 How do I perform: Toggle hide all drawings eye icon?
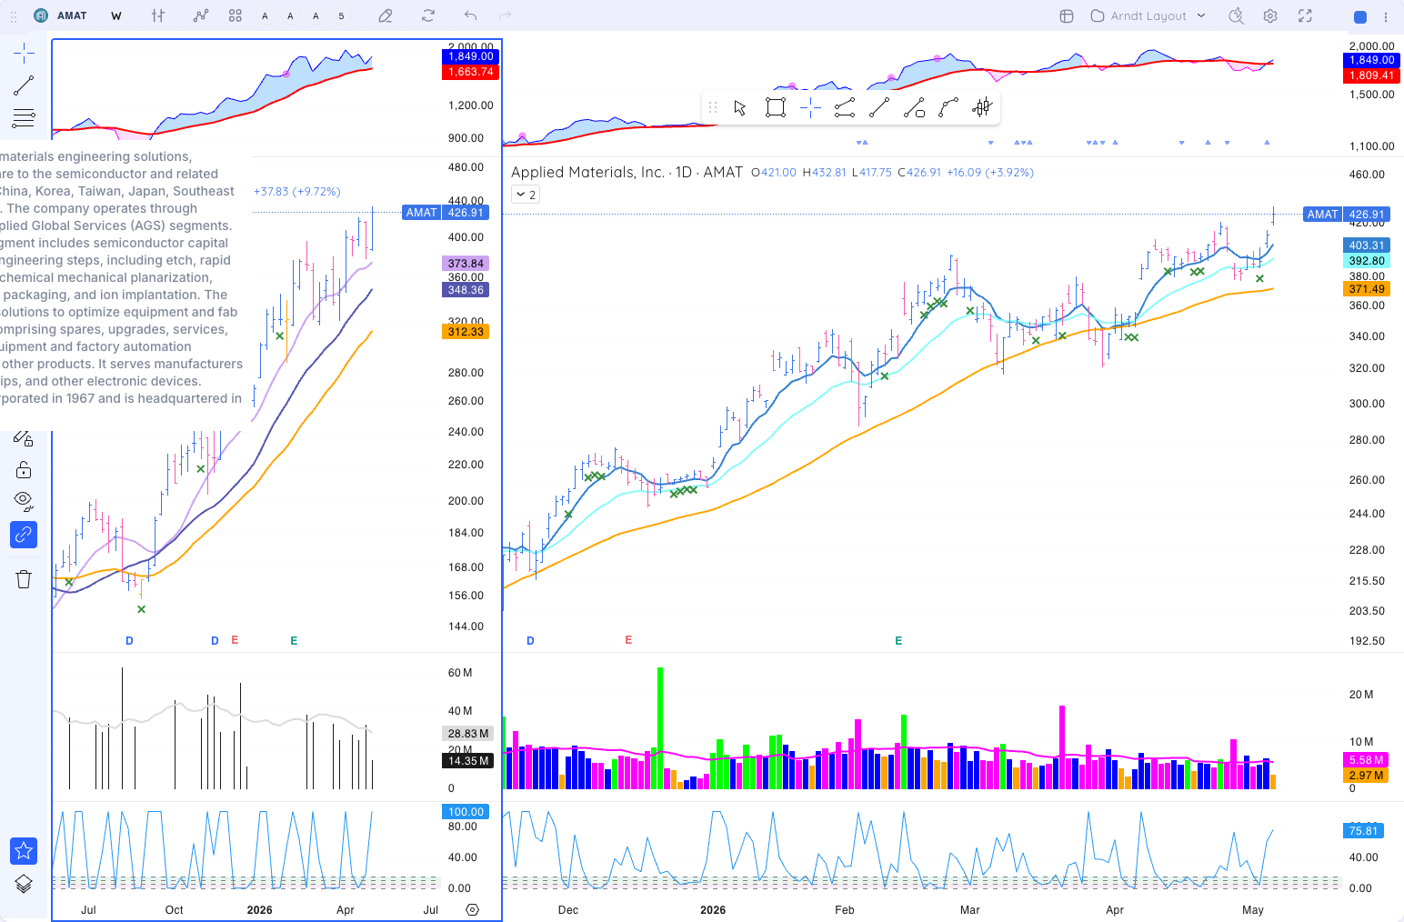click(x=24, y=501)
